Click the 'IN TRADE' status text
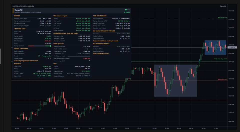 (127, 12)
